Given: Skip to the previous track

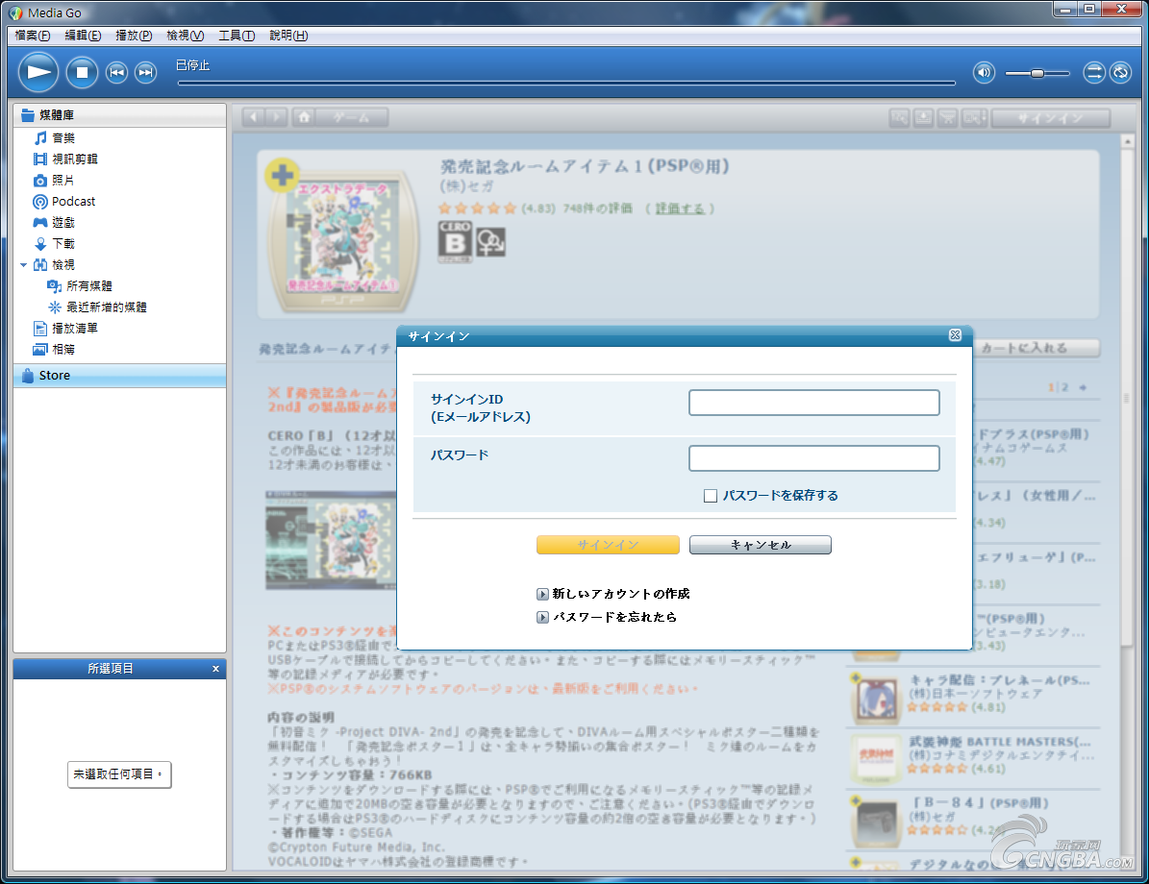Looking at the screenshot, I should [x=116, y=72].
